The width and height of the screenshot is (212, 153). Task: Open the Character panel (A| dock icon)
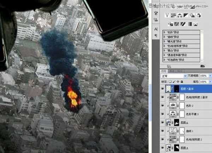coord(156,29)
